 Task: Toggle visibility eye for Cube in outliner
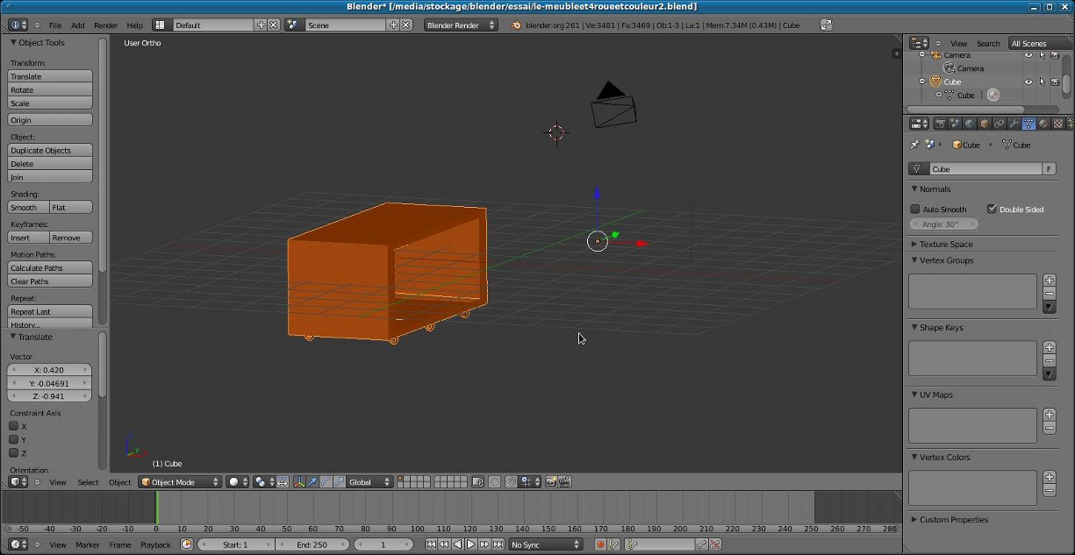1028,82
